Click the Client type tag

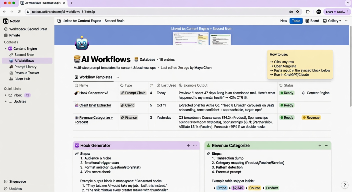(x=127, y=105)
